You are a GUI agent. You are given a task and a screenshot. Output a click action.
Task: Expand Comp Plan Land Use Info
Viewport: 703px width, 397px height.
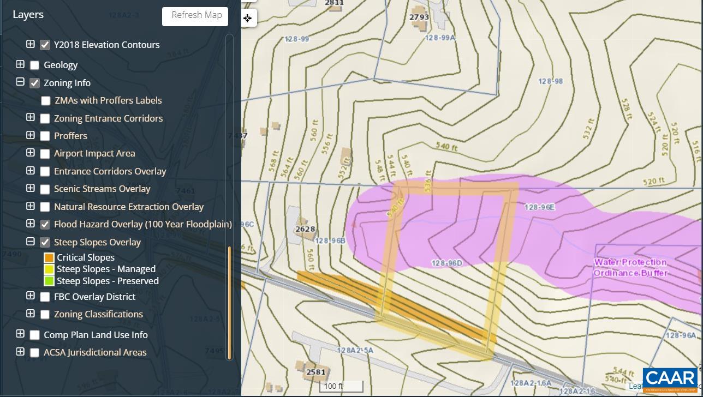pyautogui.click(x=20, y=334)
